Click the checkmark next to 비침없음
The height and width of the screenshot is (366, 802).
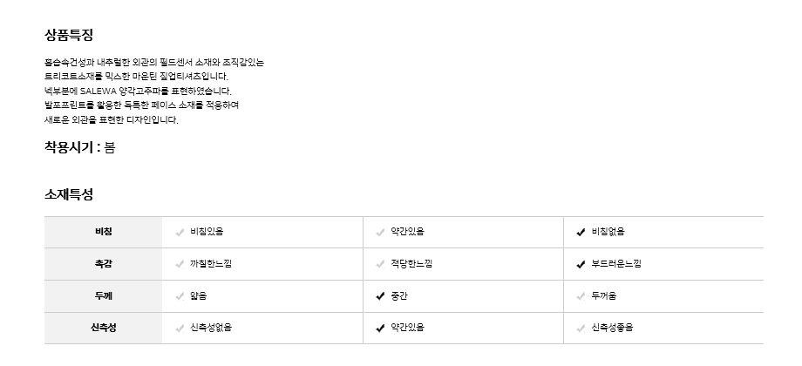[x=581, y=232]
